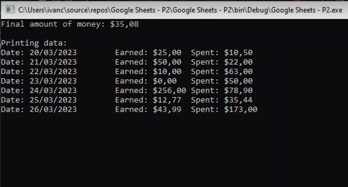The height and width of the screenshot is (187, 348).
Task: Click the $35,08 final amount value
Action: [124, 24]
